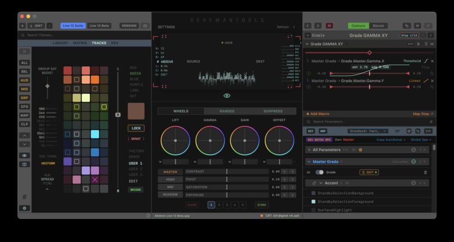Expand the All Parameters section
Screen dimensions: 454x242
pos(309,150)
